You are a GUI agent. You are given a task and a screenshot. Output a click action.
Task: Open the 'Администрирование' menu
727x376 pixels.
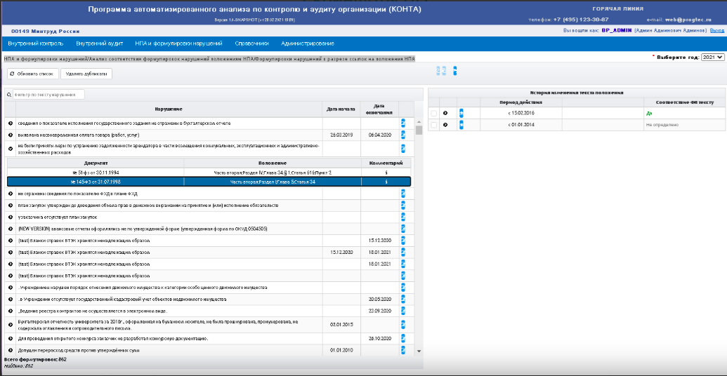point(308,43)
